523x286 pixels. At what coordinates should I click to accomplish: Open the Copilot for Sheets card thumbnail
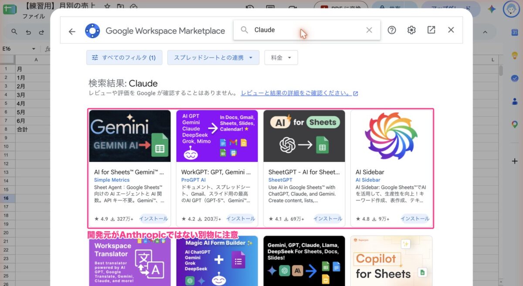[391, 261]
